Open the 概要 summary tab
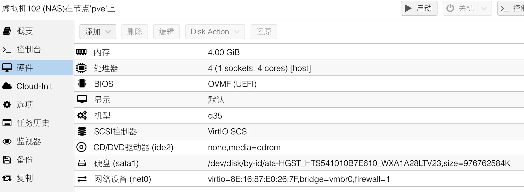The height and width of the screenshot is (192, 524). [25, 31]
